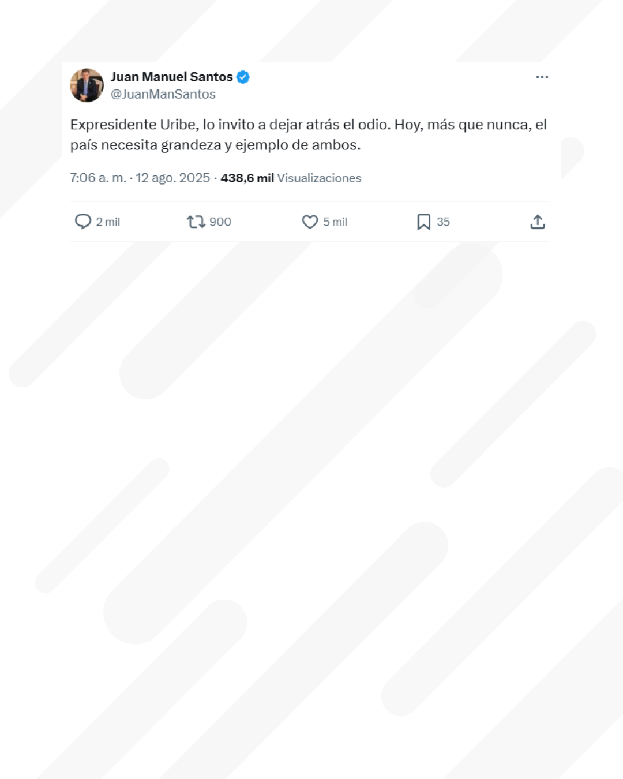
Task: Open the three-dot more options menu
Action: point(542,77)
